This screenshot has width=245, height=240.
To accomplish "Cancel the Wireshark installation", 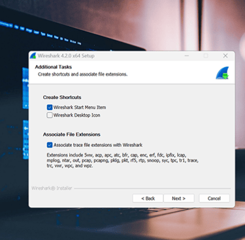I will [x=214, y=198].
